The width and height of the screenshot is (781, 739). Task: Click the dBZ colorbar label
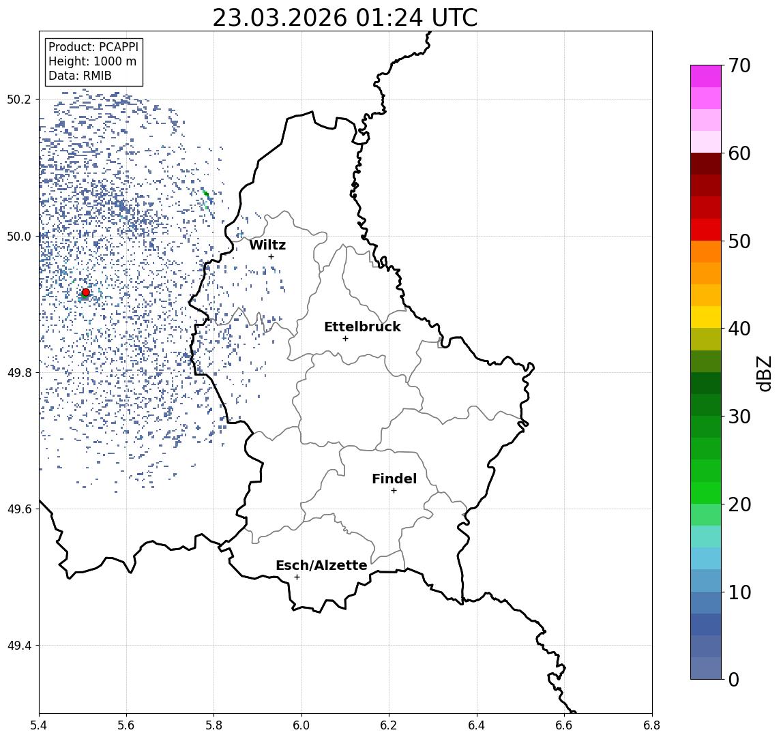tap(764, 374)
